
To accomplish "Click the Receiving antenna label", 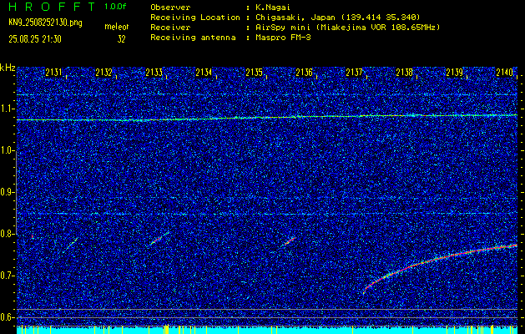I will pyautogui.click(x=193, y=38).
